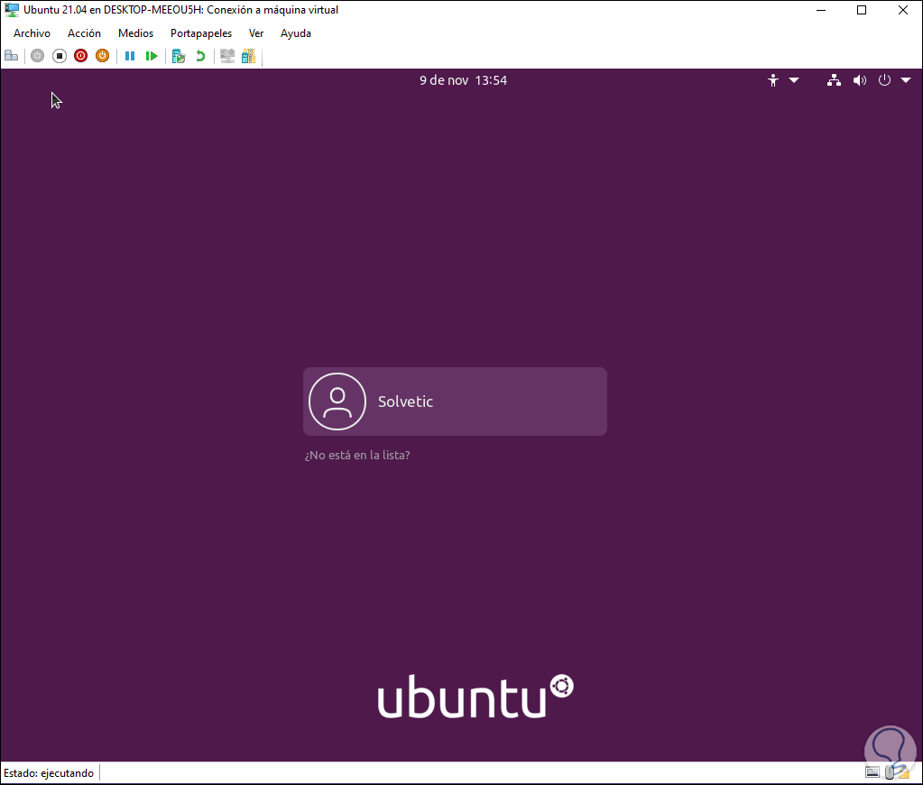Screen dimensions: 923x785
Task: Click the enhanced session toolbar icon
Action: [x=227, y=56]
